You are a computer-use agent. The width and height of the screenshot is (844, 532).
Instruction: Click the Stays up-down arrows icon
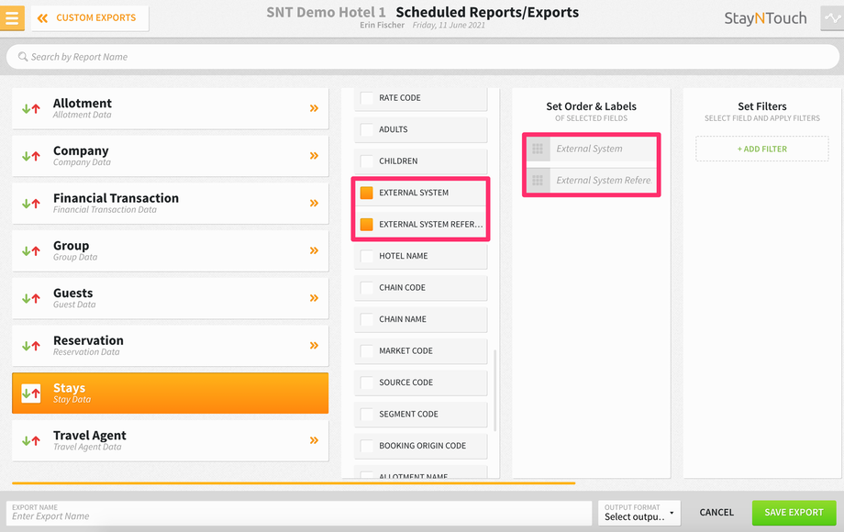click(31, 393)
